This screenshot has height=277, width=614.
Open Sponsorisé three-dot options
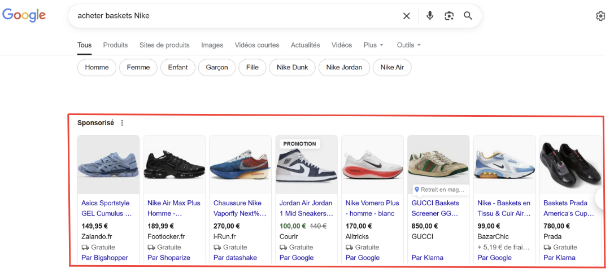click(x=122, y=123)
